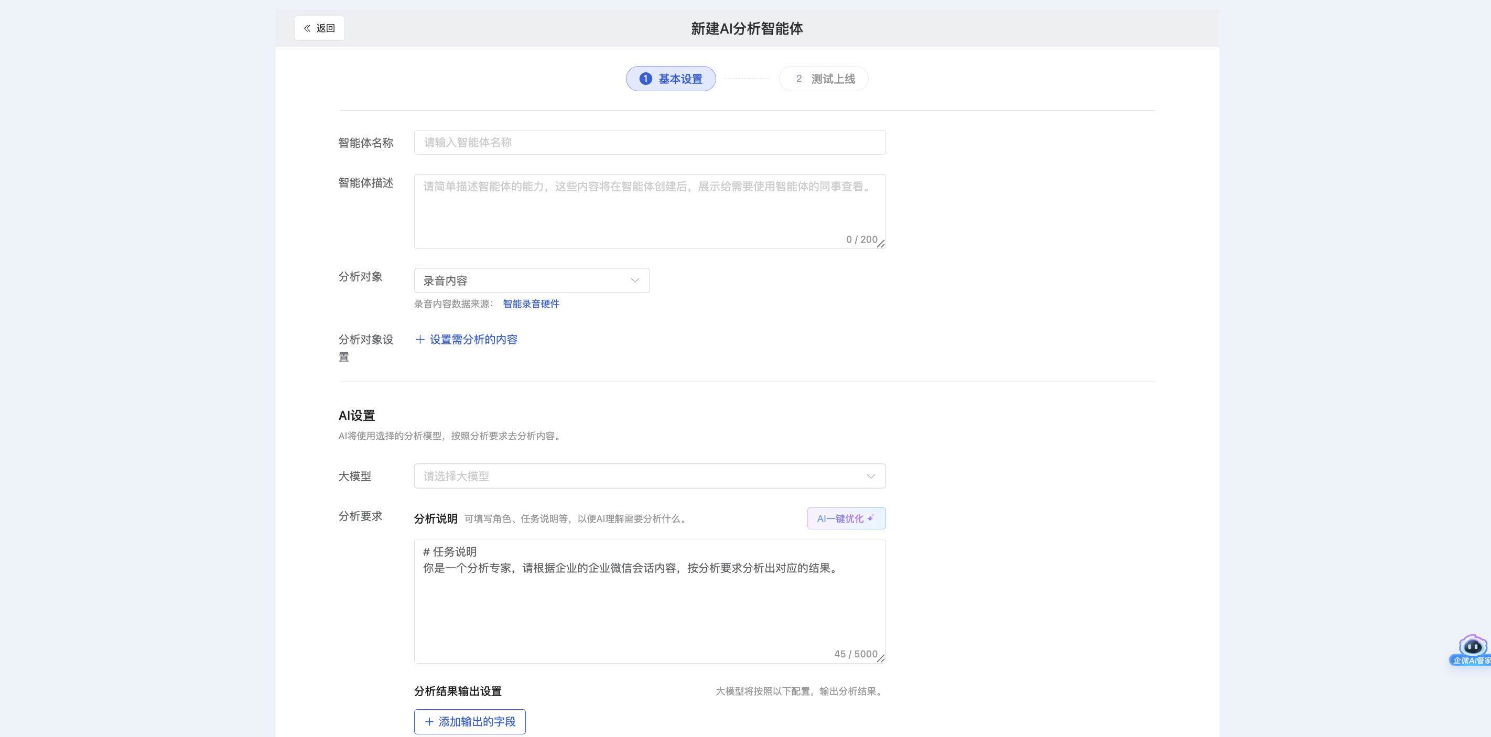Viewport: 1491px width, 737px height.
Task: Click the 新建AI分析智能体 page title
Action: pyautogui.click(x=747, y=28)
